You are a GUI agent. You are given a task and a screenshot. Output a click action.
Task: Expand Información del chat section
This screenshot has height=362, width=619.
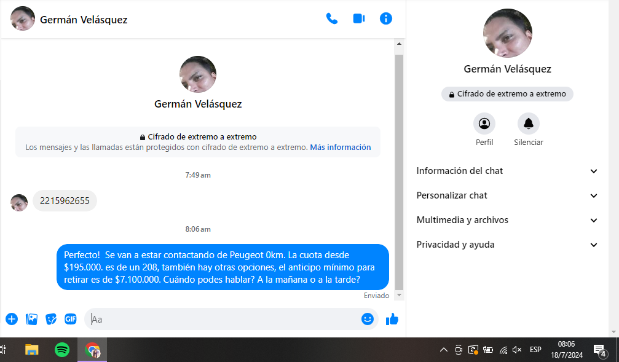click(507, 171)
